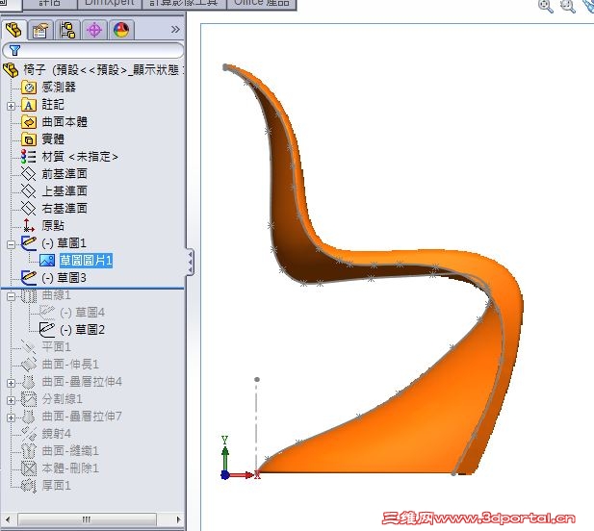594x531 pixels.
Task: Expand more manager tabs with chevron
Action: point(175,30)
